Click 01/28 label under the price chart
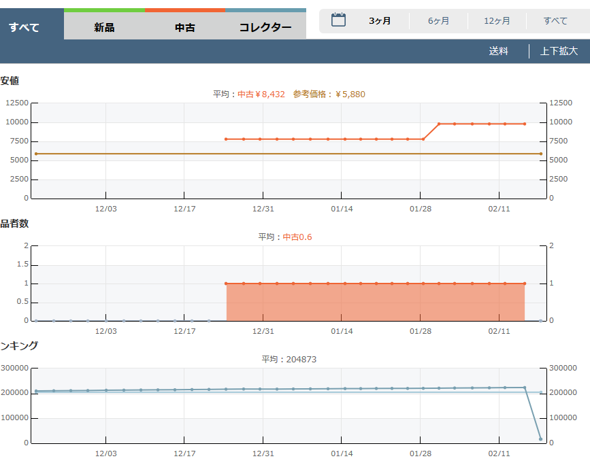This screenshot has height=463, width=590. tap(421, 209)
